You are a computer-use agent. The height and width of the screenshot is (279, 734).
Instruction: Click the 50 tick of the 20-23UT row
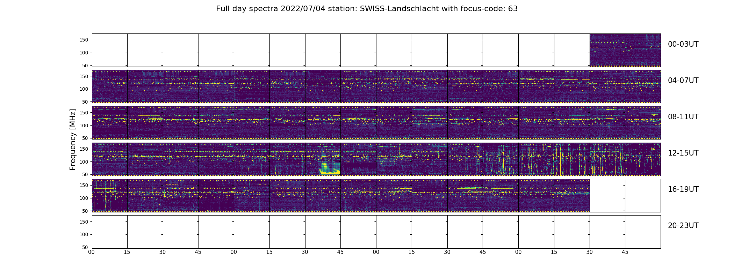coord(85,247)
